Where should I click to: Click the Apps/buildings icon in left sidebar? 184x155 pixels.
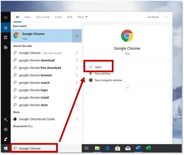coord(6,47)
